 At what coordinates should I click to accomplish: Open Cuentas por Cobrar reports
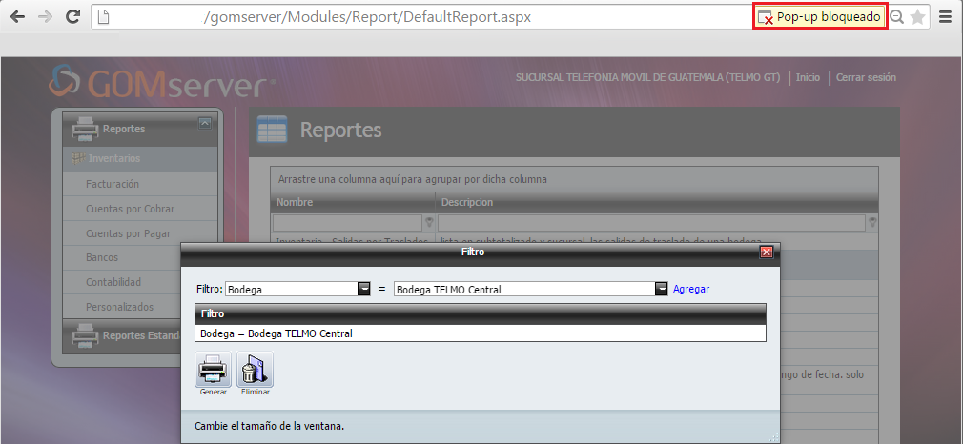(x=130, y=209)
